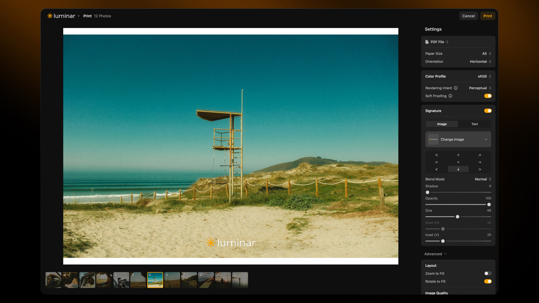Adjust the Inset (V) slider handle
This screenshot has height=303, width=539.
[x=443, y=241]
